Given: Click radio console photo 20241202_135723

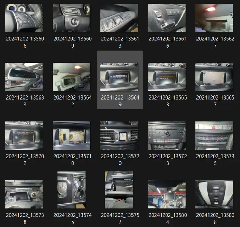Looking at the screenshot, I should pos(167,136).
